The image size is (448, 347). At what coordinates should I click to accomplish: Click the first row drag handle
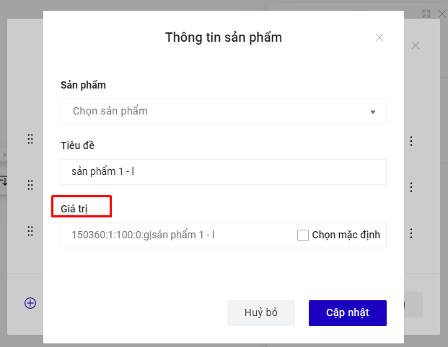pos(30,140)
